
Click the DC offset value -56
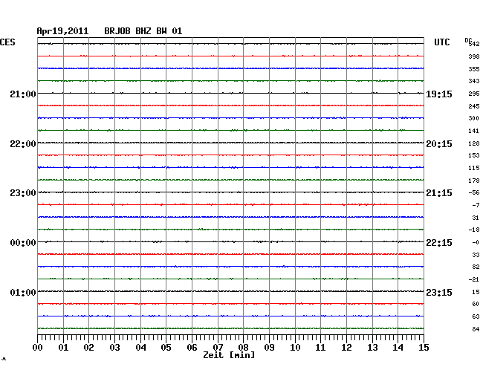tap(474, 192)
